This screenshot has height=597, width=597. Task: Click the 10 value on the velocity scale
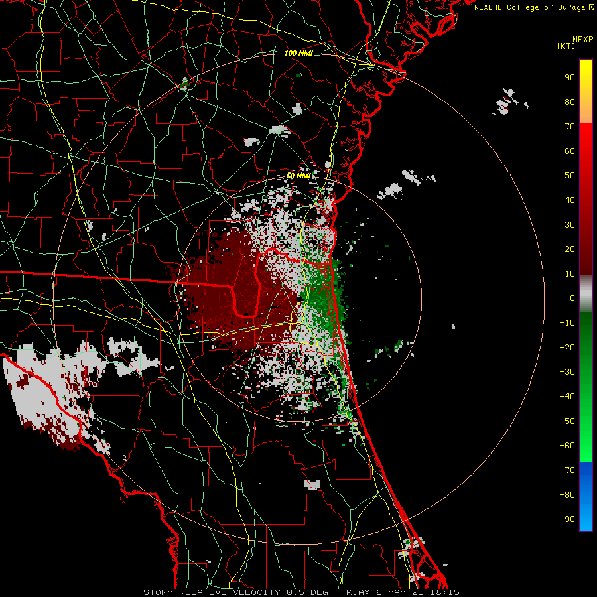point(570,274)
